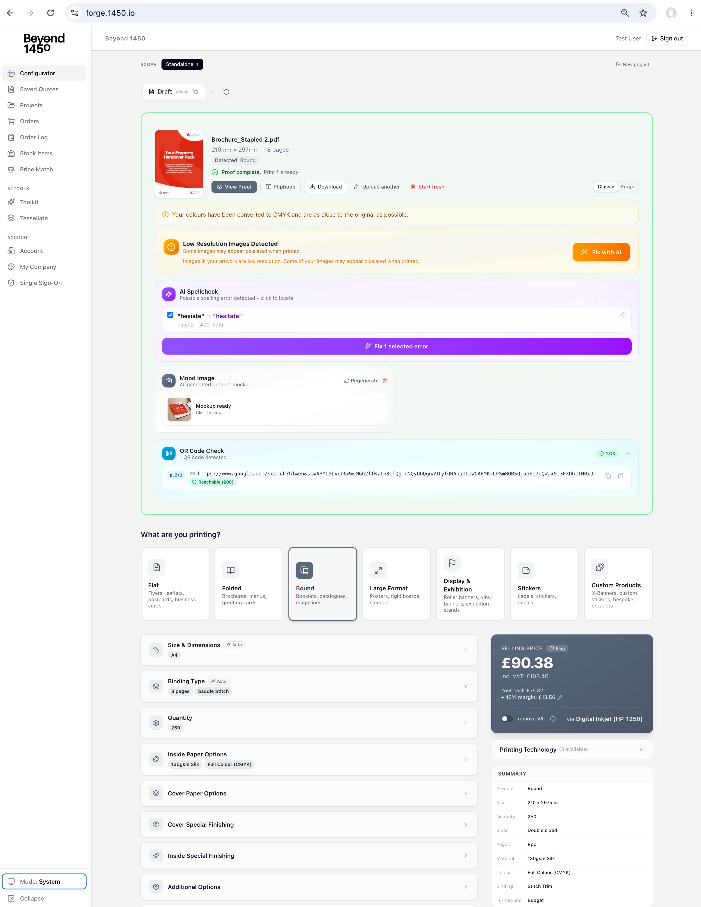Click the Mood Image camera icon
The width and height of the screenshot is (701, 907).
[x=169, y=381]
